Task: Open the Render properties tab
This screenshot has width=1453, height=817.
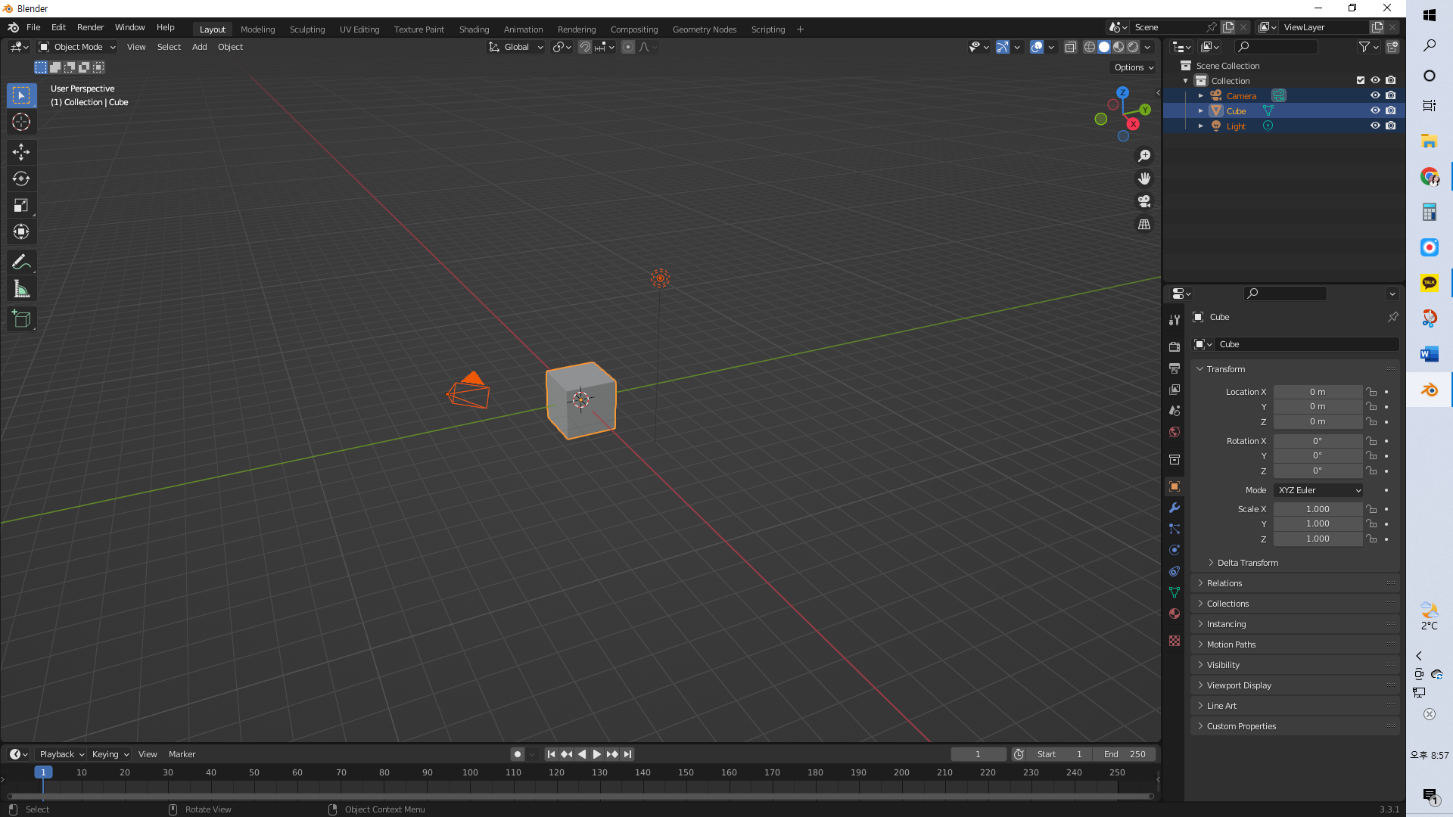Action: coord(1175,346)
